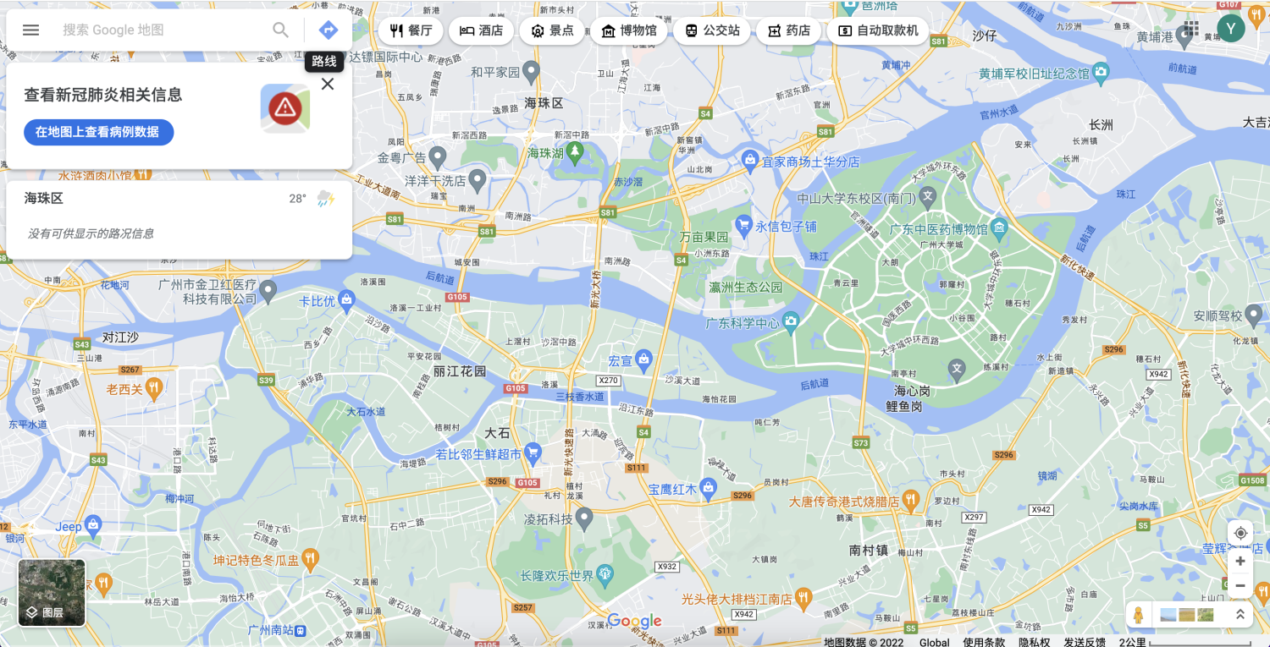Screen dimensions: 1270x647
Task: Select the 和平家园 pin
Action: click(x=532, y=70)
